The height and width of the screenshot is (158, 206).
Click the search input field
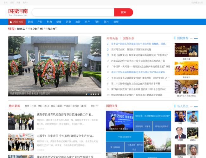(73, 12)
